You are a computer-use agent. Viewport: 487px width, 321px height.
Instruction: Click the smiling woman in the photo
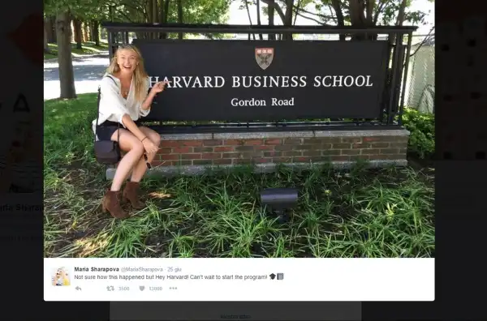127,131
